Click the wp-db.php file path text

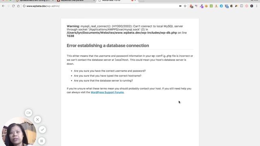pyautogui.click(x=122, y=33)
